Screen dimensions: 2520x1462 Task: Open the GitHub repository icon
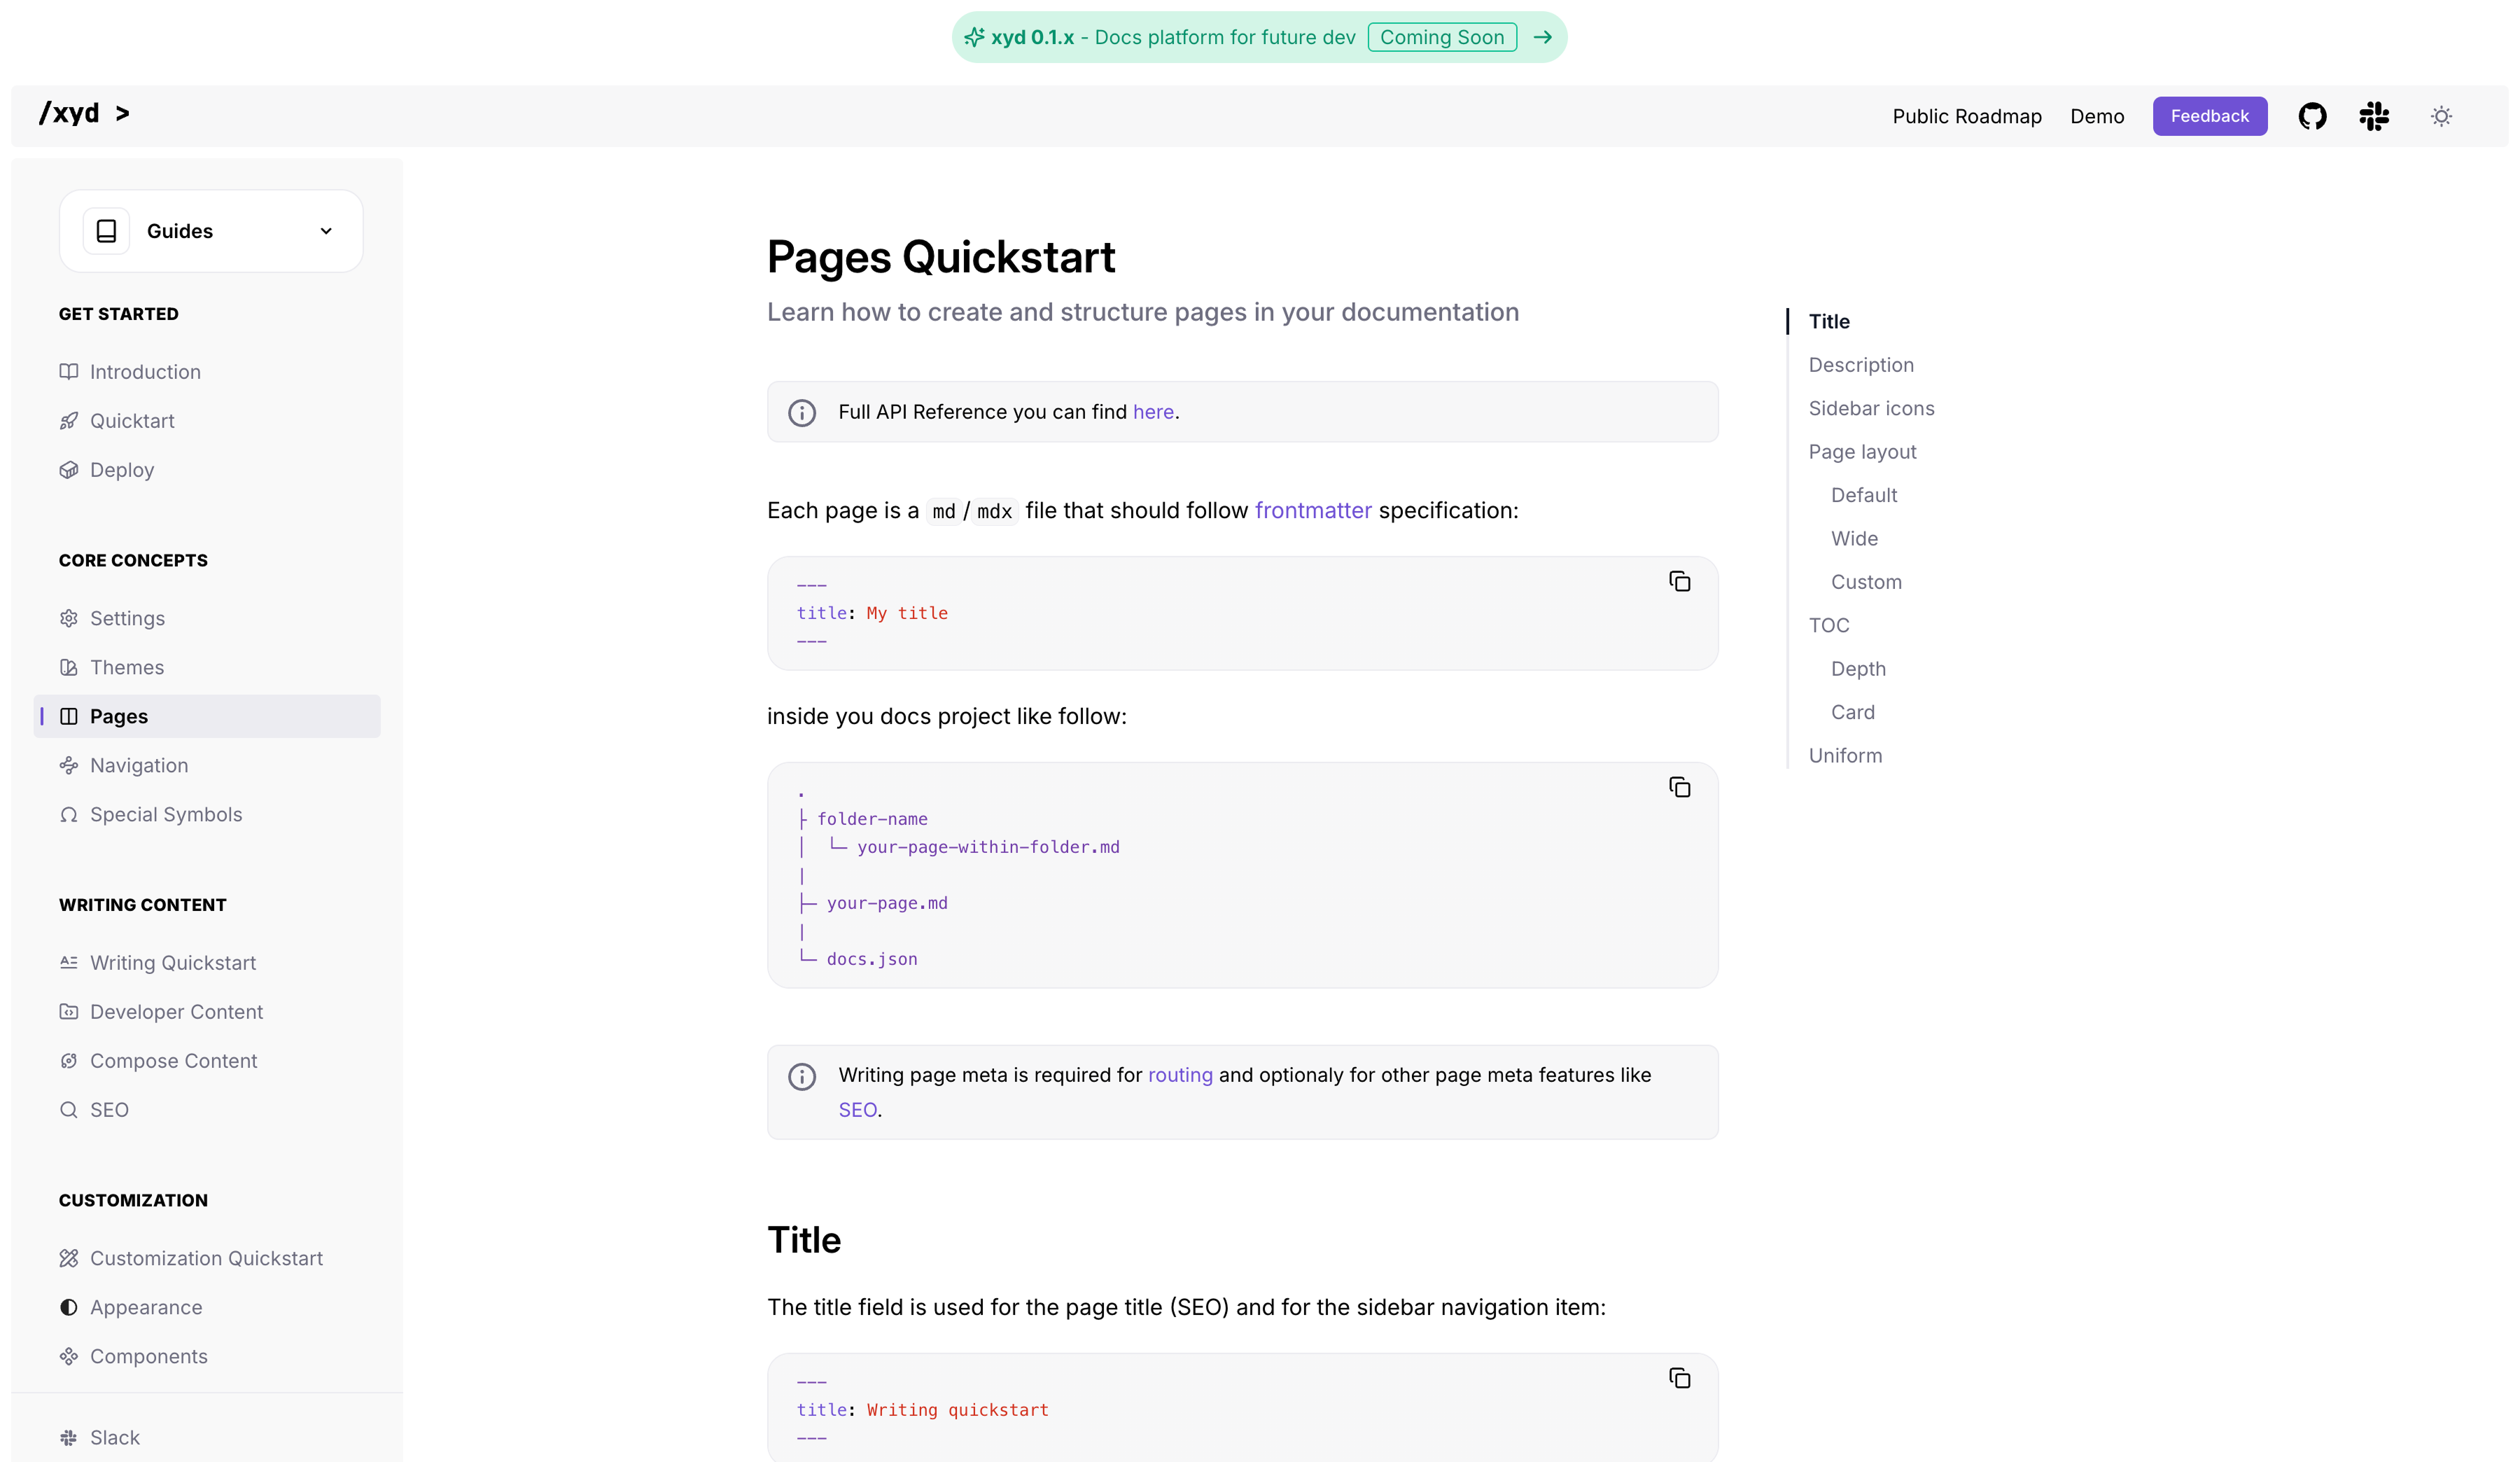pos(2311,116)
